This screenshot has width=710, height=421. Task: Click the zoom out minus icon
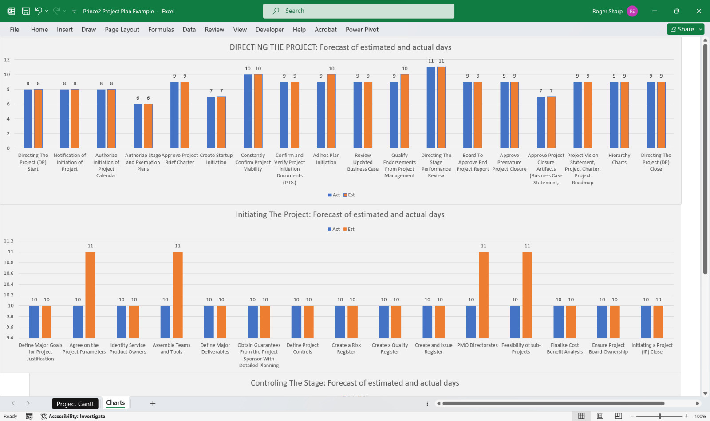(x=632, y=416)
